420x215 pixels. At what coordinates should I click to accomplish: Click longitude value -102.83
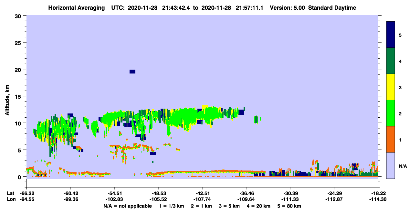click(114, 199)
